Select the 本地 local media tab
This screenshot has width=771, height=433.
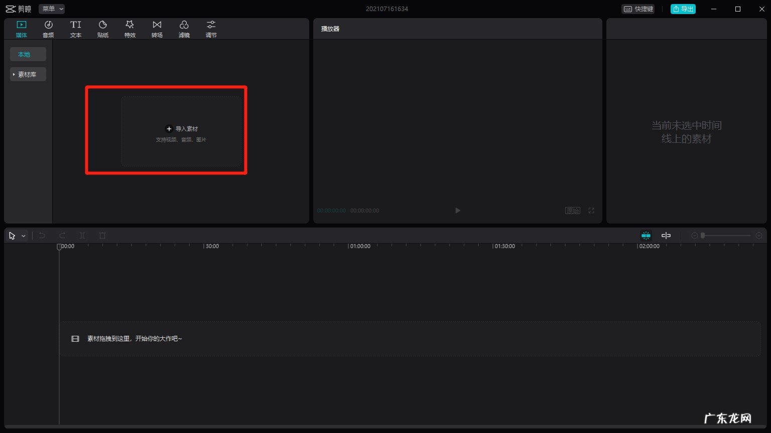pos(28,54)
